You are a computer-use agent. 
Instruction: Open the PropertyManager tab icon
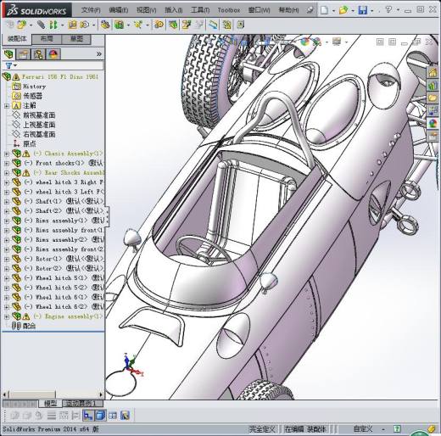23,54
